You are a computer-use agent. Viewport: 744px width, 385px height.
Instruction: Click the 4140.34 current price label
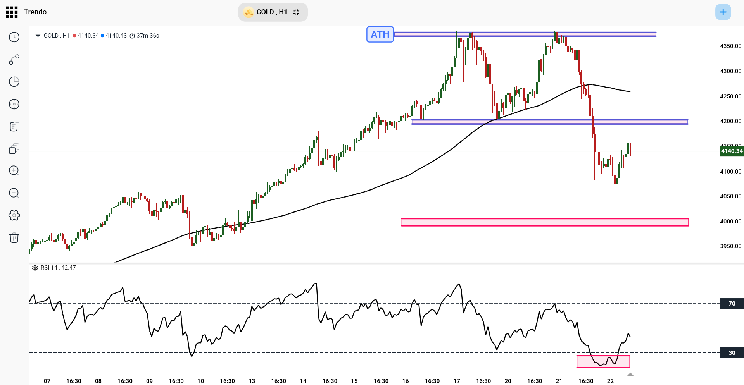click(x=732, y=151)
